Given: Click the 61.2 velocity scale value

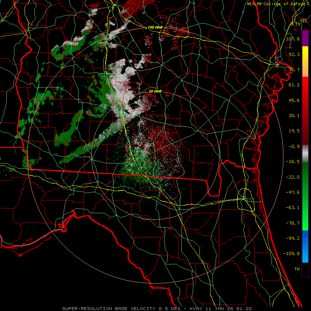Looking at the screenshot, I should pos(294,85).
